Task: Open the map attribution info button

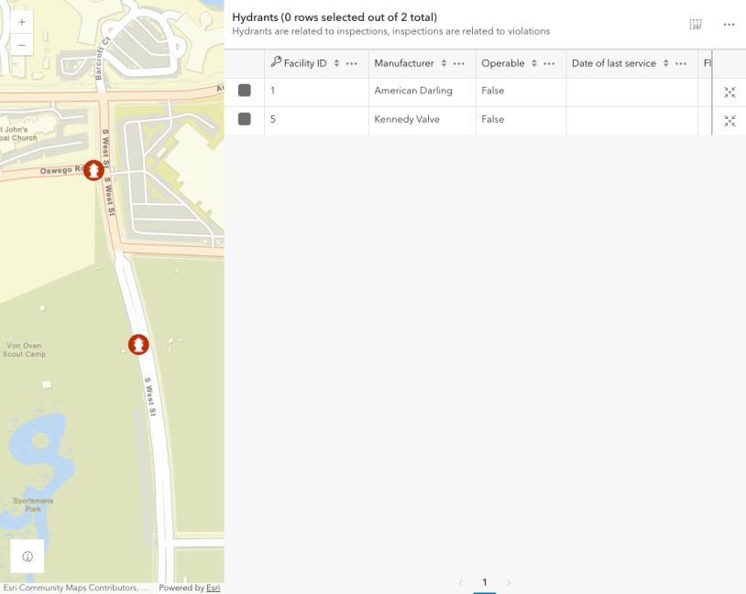Action: pyautogui.click(x=27, y=556)
